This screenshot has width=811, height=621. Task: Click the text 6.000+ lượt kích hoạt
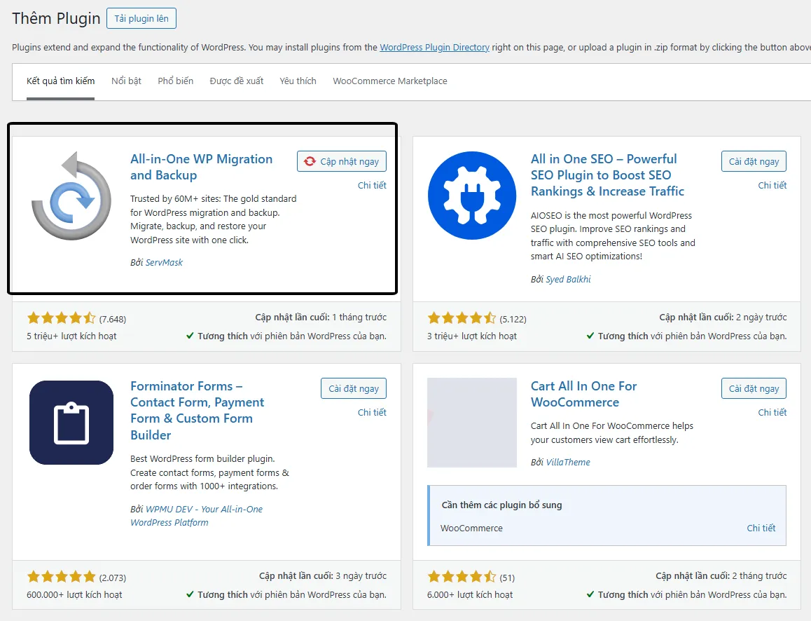click(x=470, y=594)
